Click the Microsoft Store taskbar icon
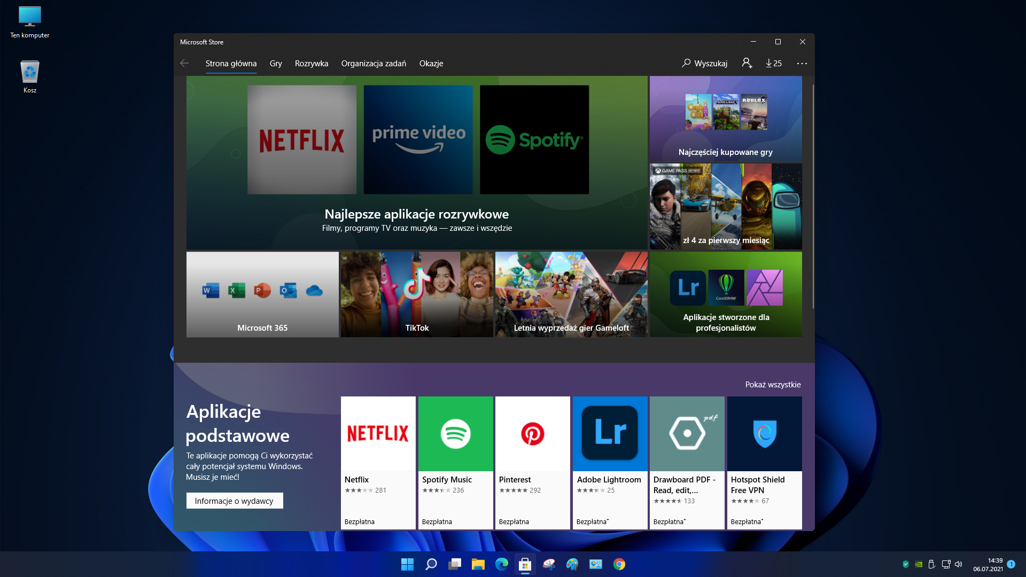Screen dimensions: 1026x577 pyautogui.click(x=525, y=564)
